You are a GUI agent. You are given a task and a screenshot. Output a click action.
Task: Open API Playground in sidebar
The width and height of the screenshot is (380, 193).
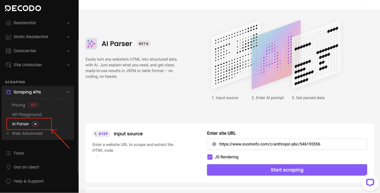click(27, 115)
